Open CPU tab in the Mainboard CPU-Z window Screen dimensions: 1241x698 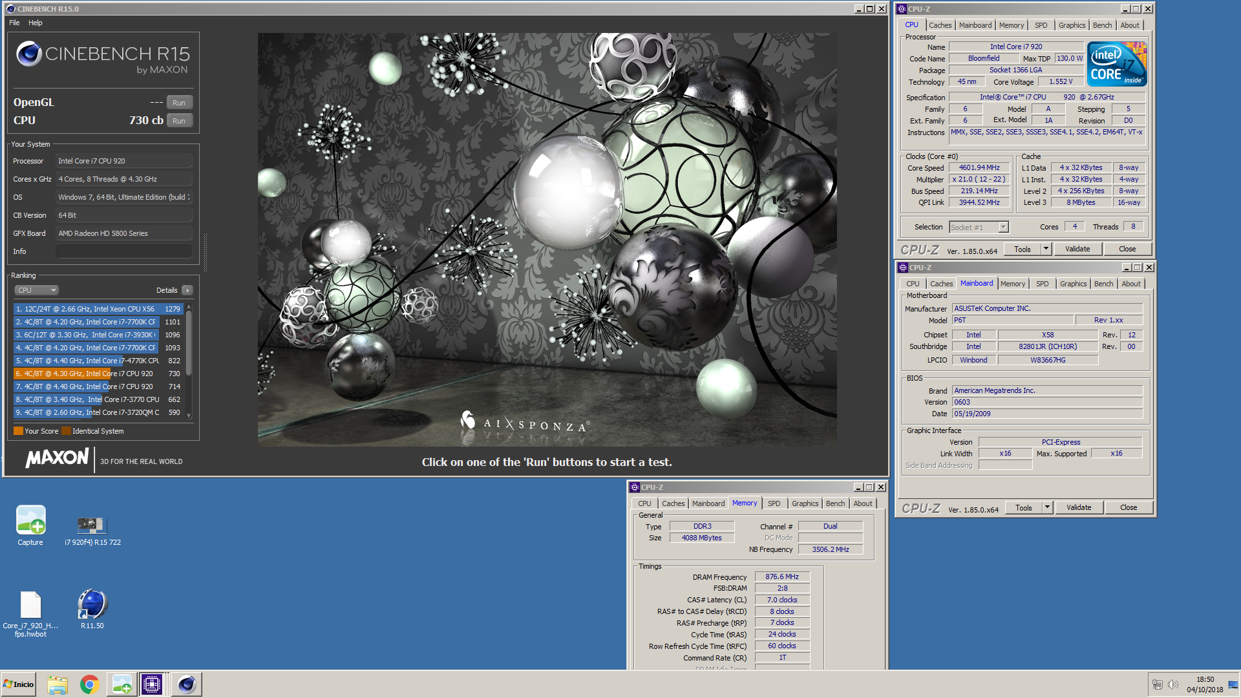click(x=913, y=284)
